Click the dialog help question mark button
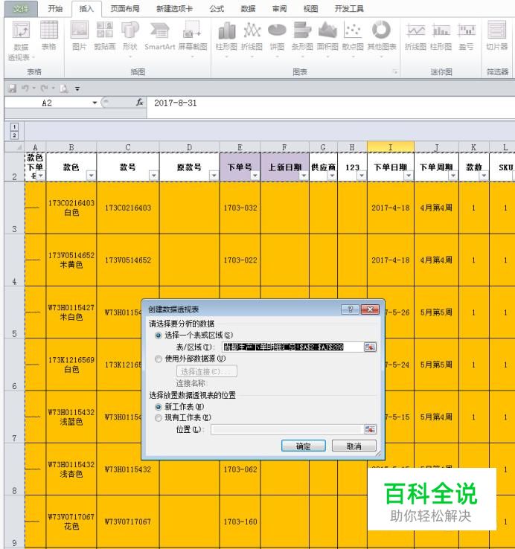 (x=350, y=309)
